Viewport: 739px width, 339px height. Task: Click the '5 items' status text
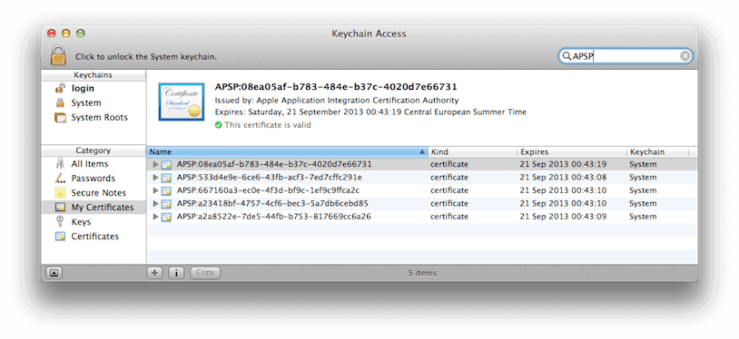pos(422,273)
